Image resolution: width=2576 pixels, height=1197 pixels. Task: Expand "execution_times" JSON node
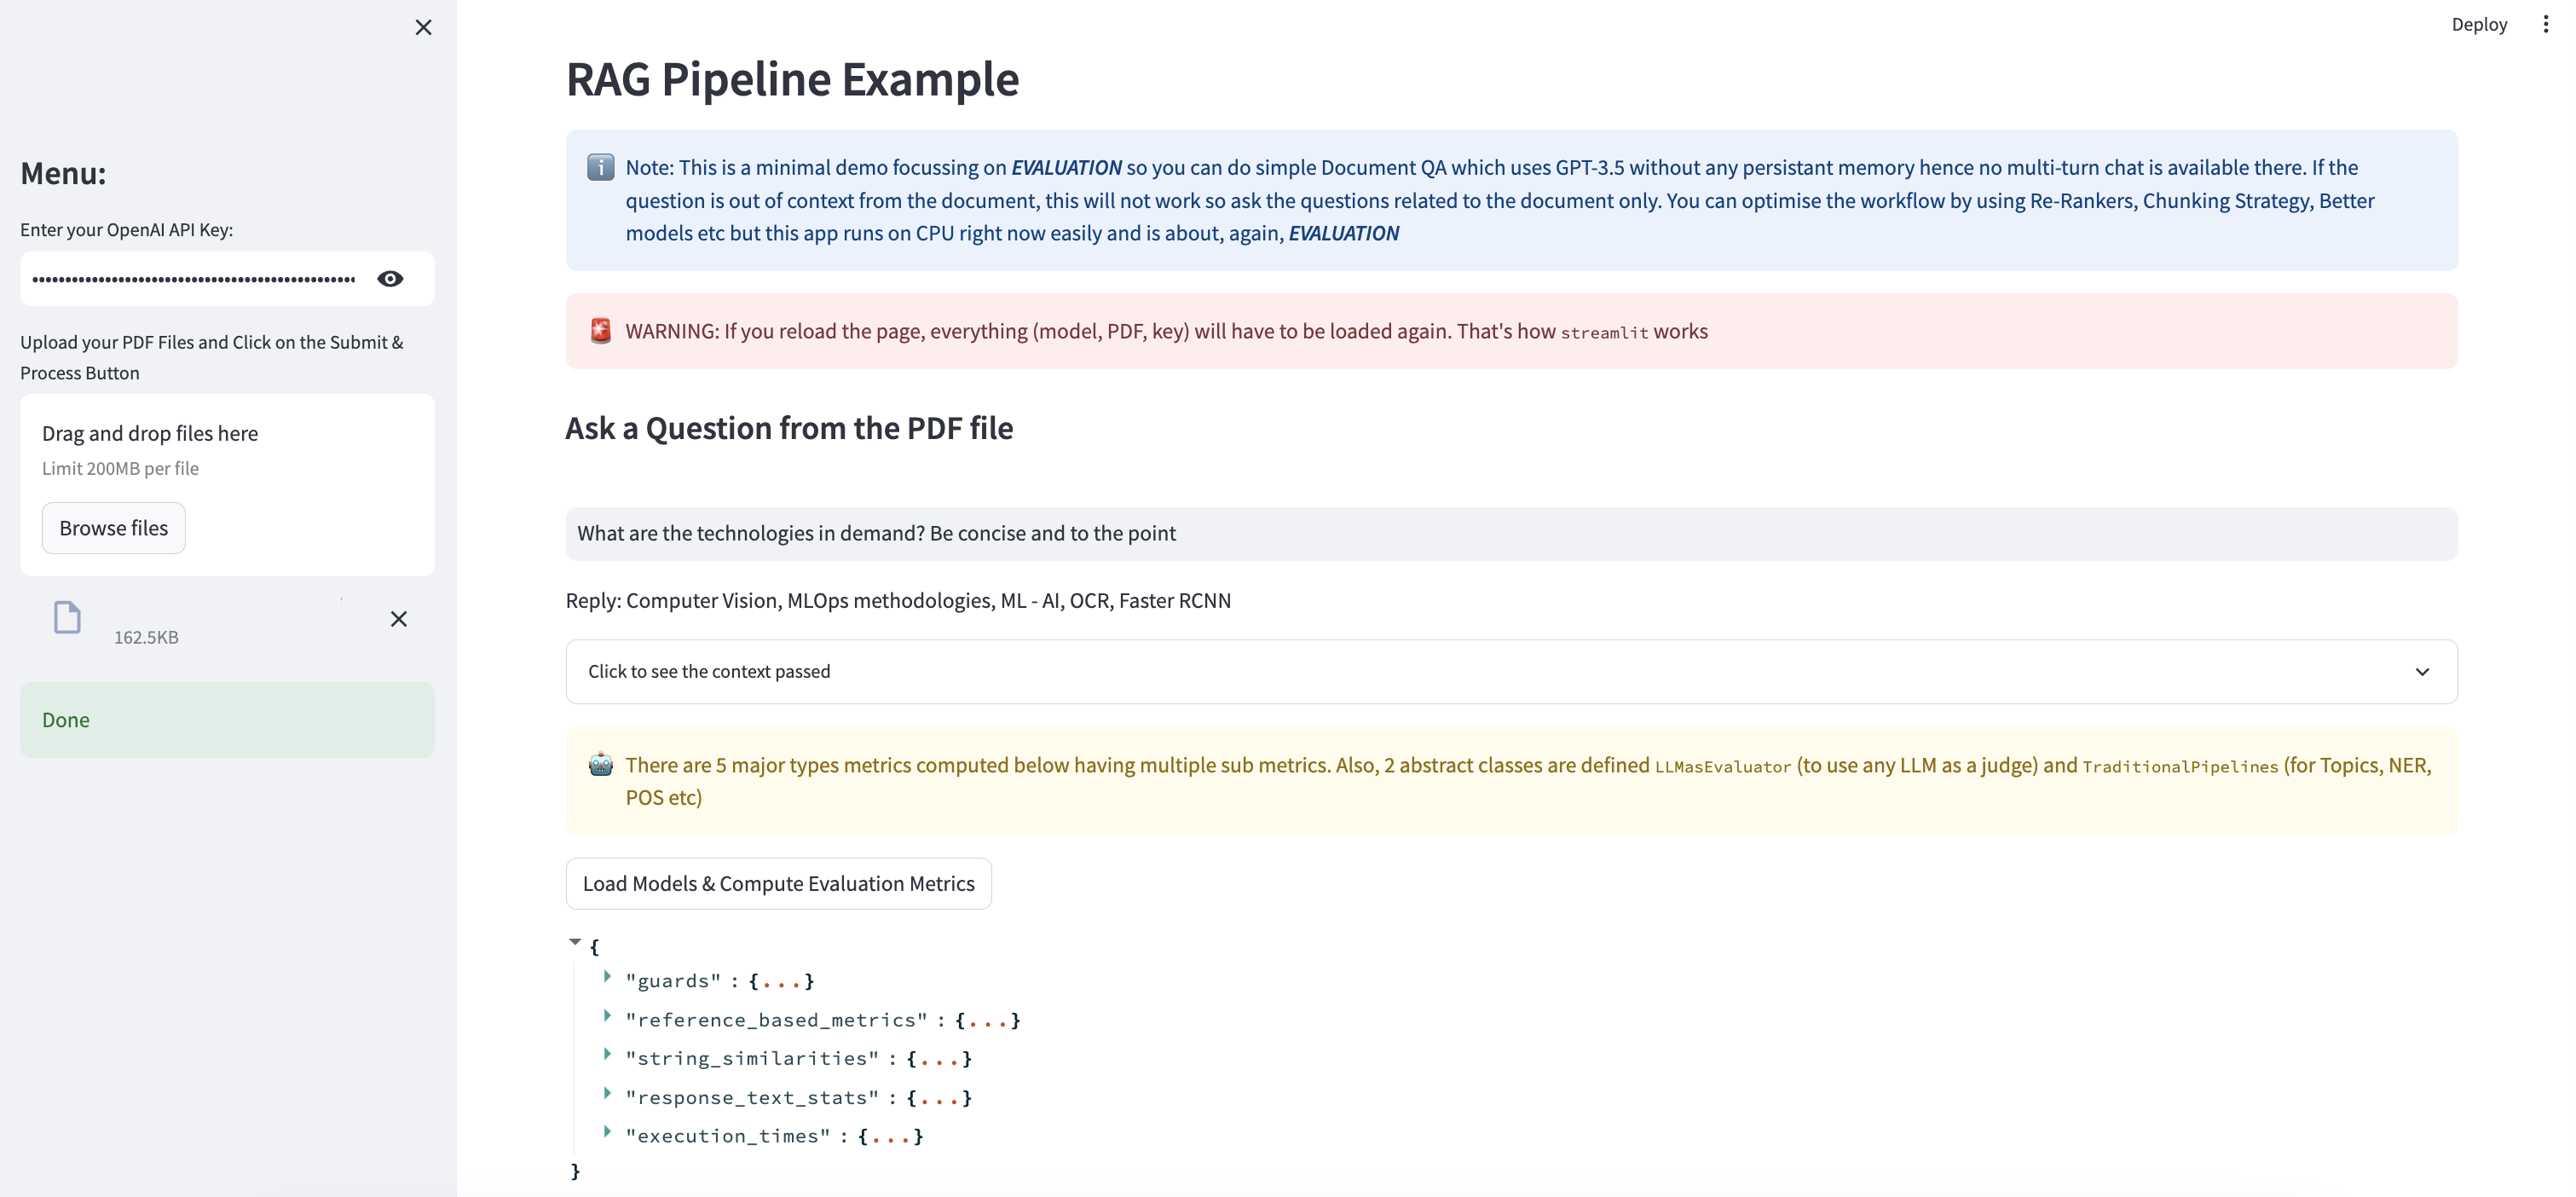click(607, 1131)
